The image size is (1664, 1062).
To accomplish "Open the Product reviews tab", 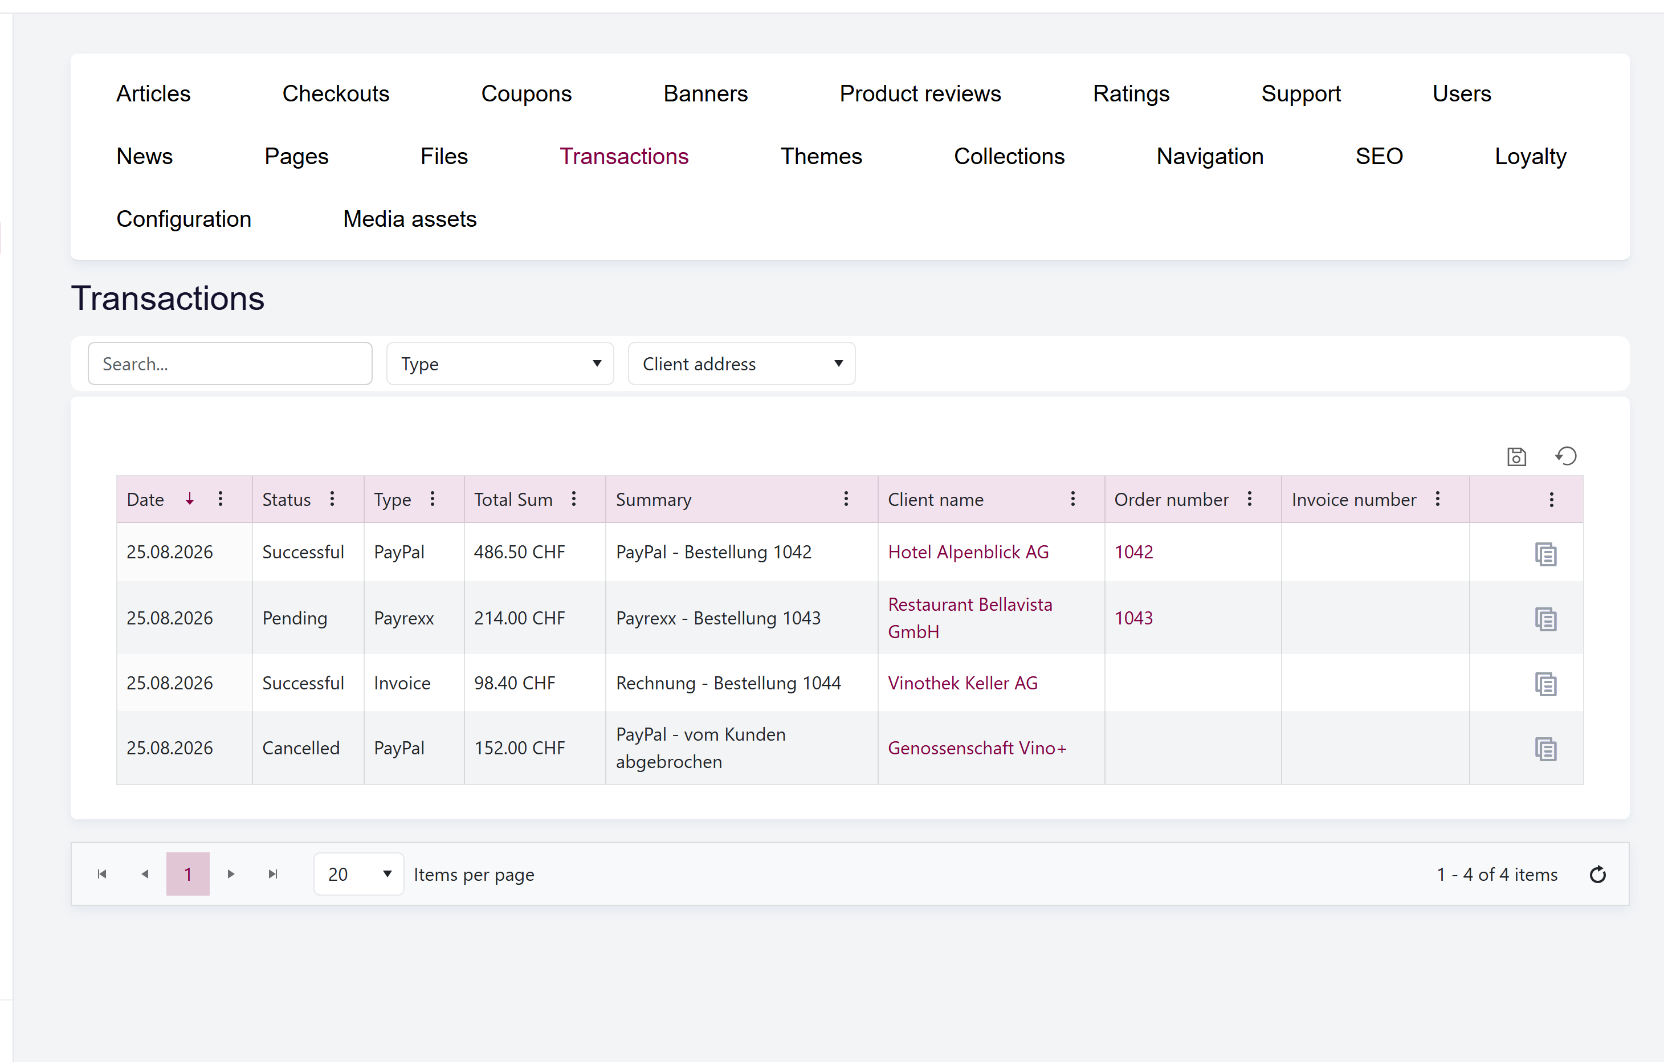I will [920, 93].
